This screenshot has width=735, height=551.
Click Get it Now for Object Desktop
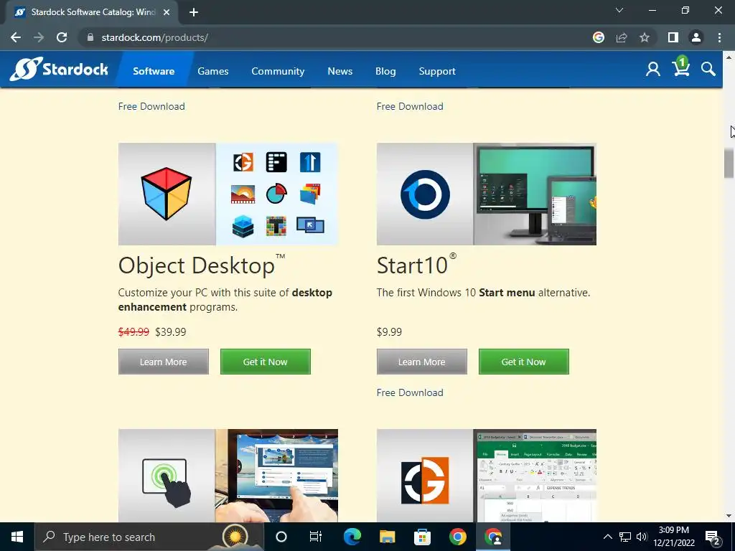[266, 362]
